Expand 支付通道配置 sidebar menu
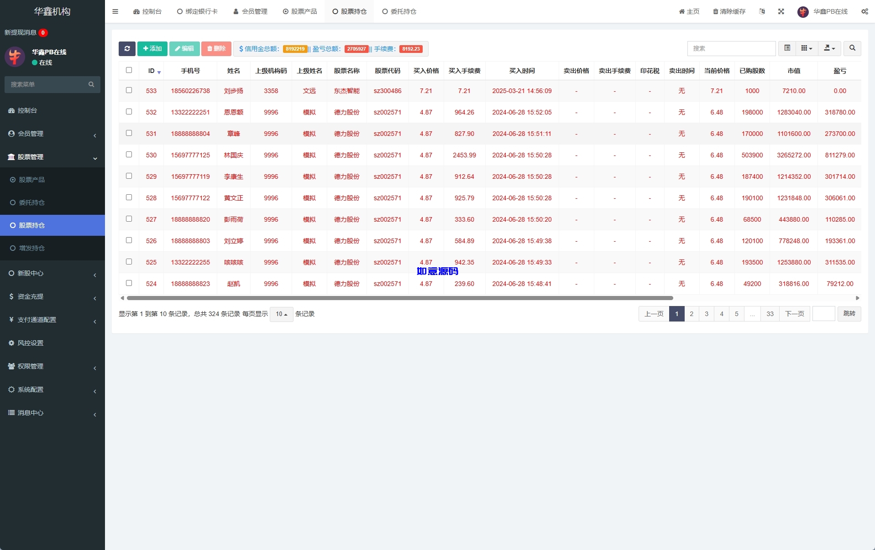The width and height of the screenshot is (875, 550). point(52,320)
